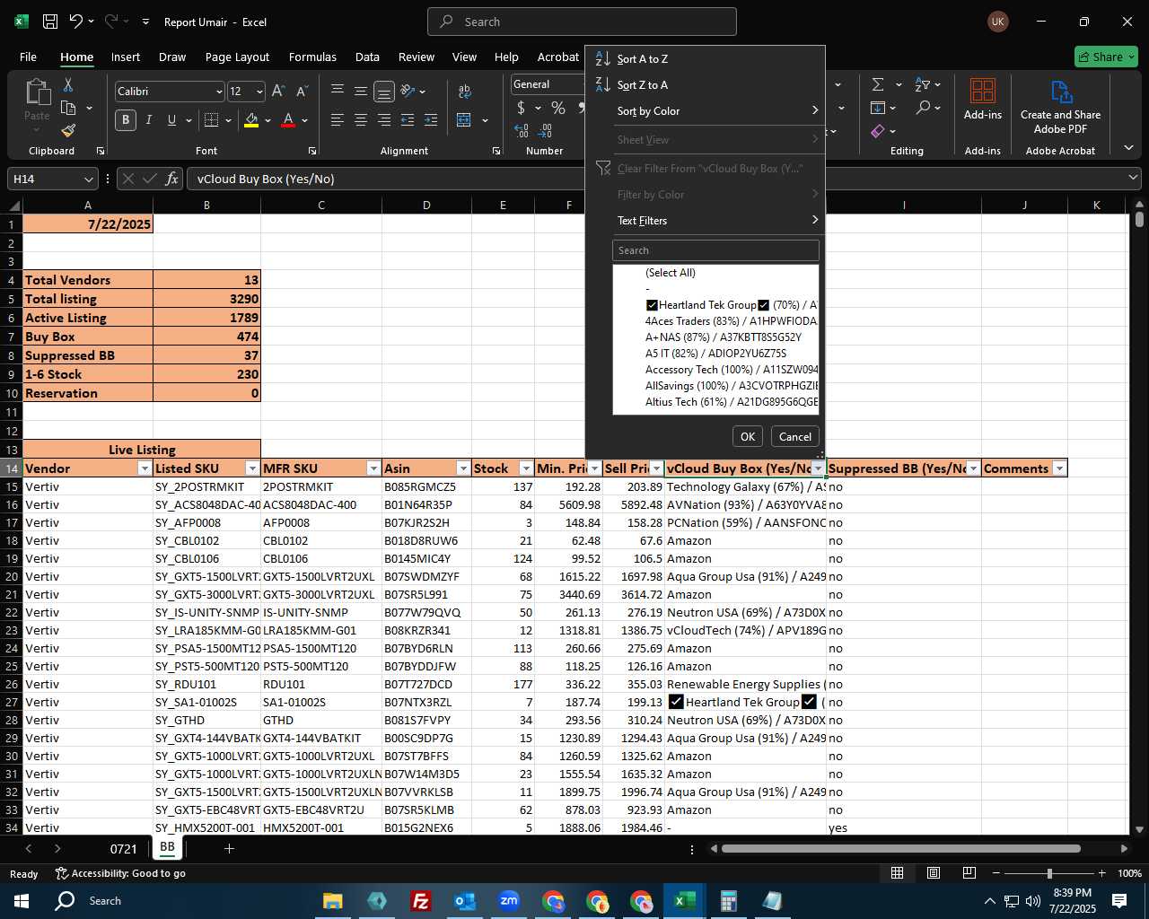This screenshot has height=919, width=1149.
Task: Click the Undo arrow icon
Action: click(76, 22)
